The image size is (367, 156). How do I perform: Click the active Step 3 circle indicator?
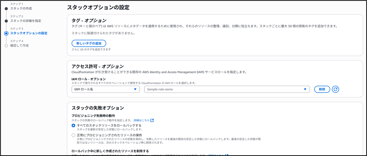pyautogui.click(x=6, y=33)
